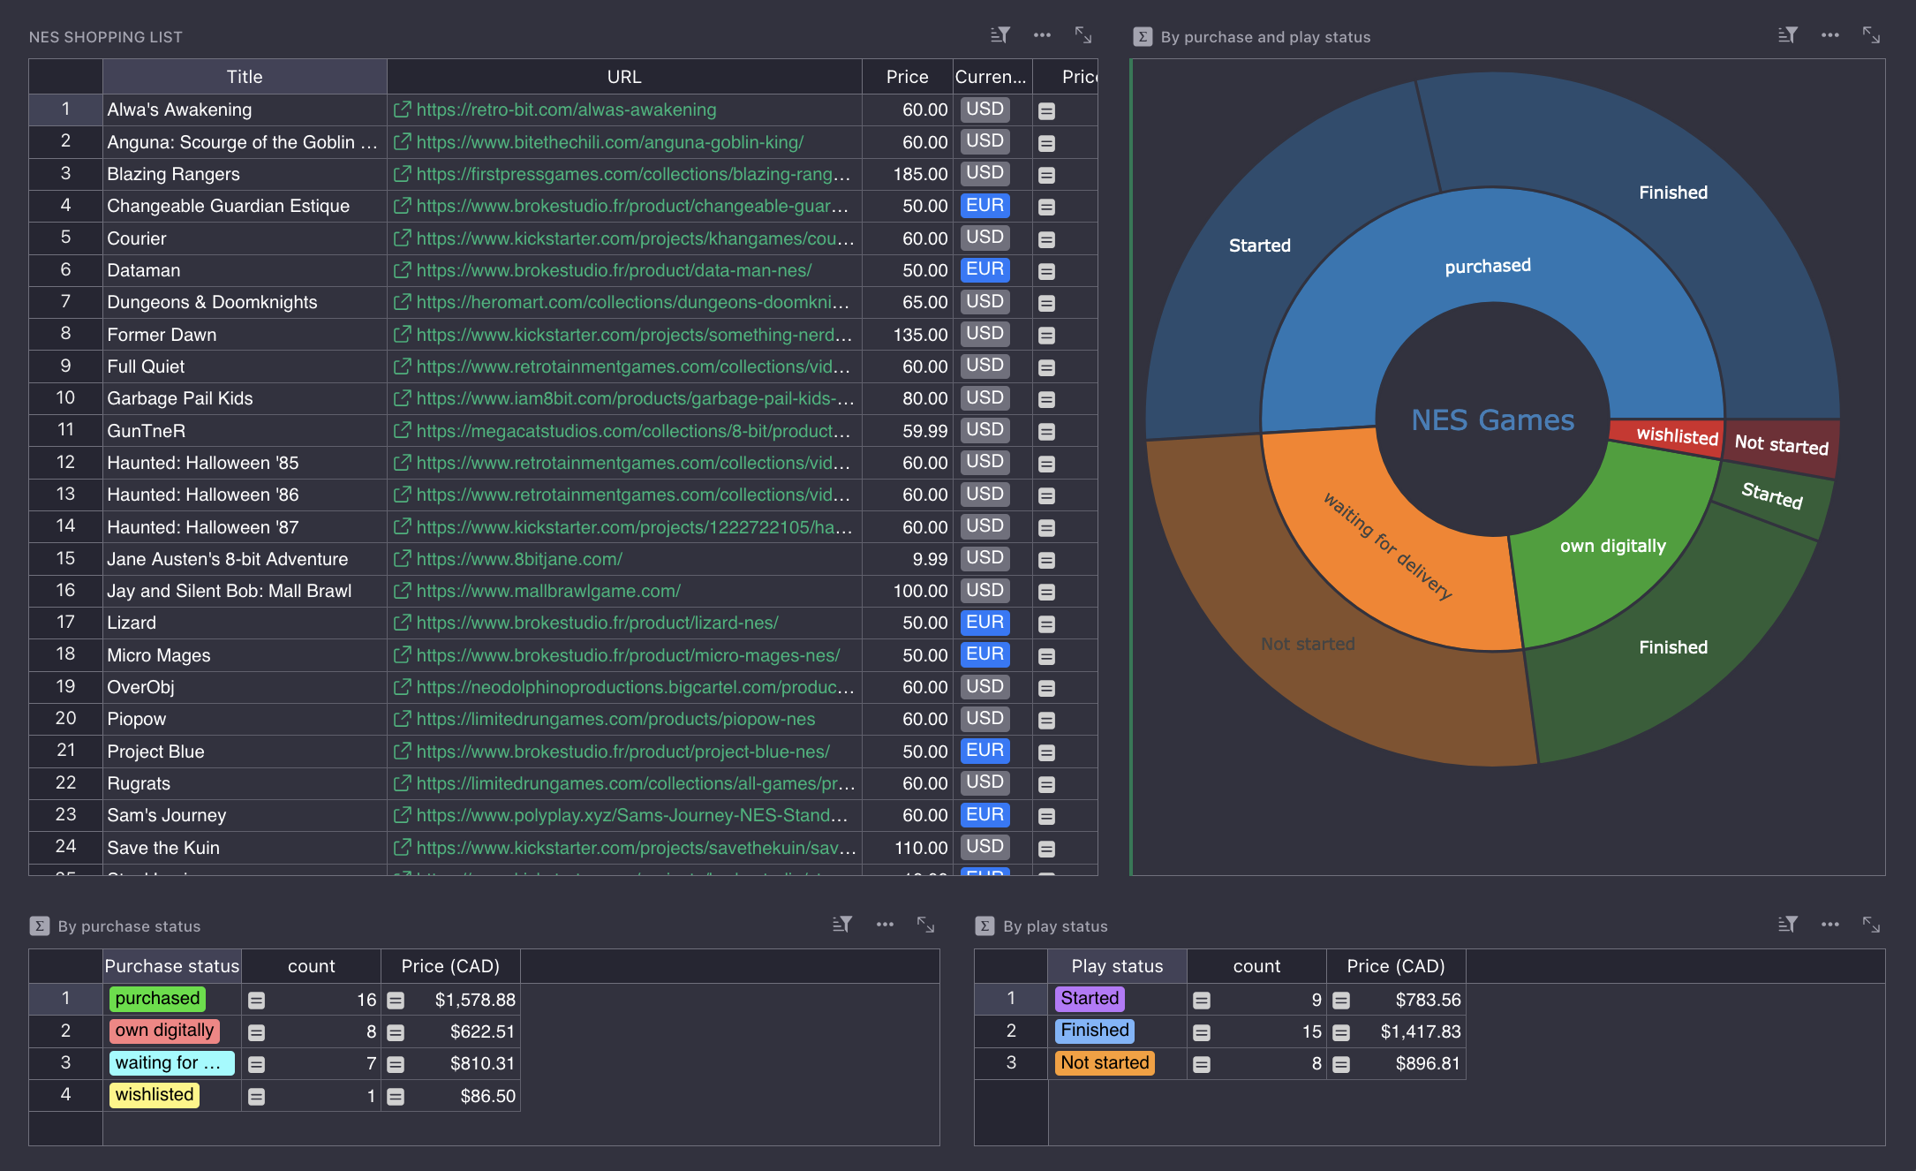This screenshot has width=1916, height=1171.
Task: Expand the purchased count group icon
Action: [x=256, y=1001]
